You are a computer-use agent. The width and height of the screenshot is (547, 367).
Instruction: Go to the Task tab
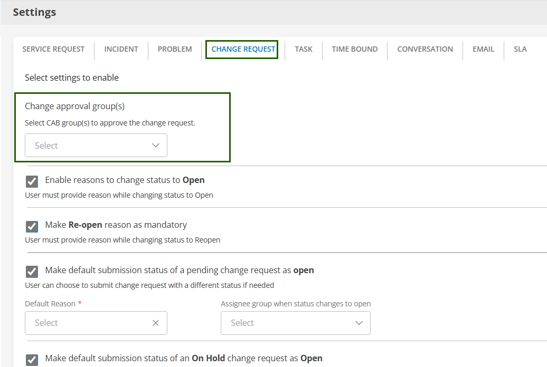tap(304, 49)
